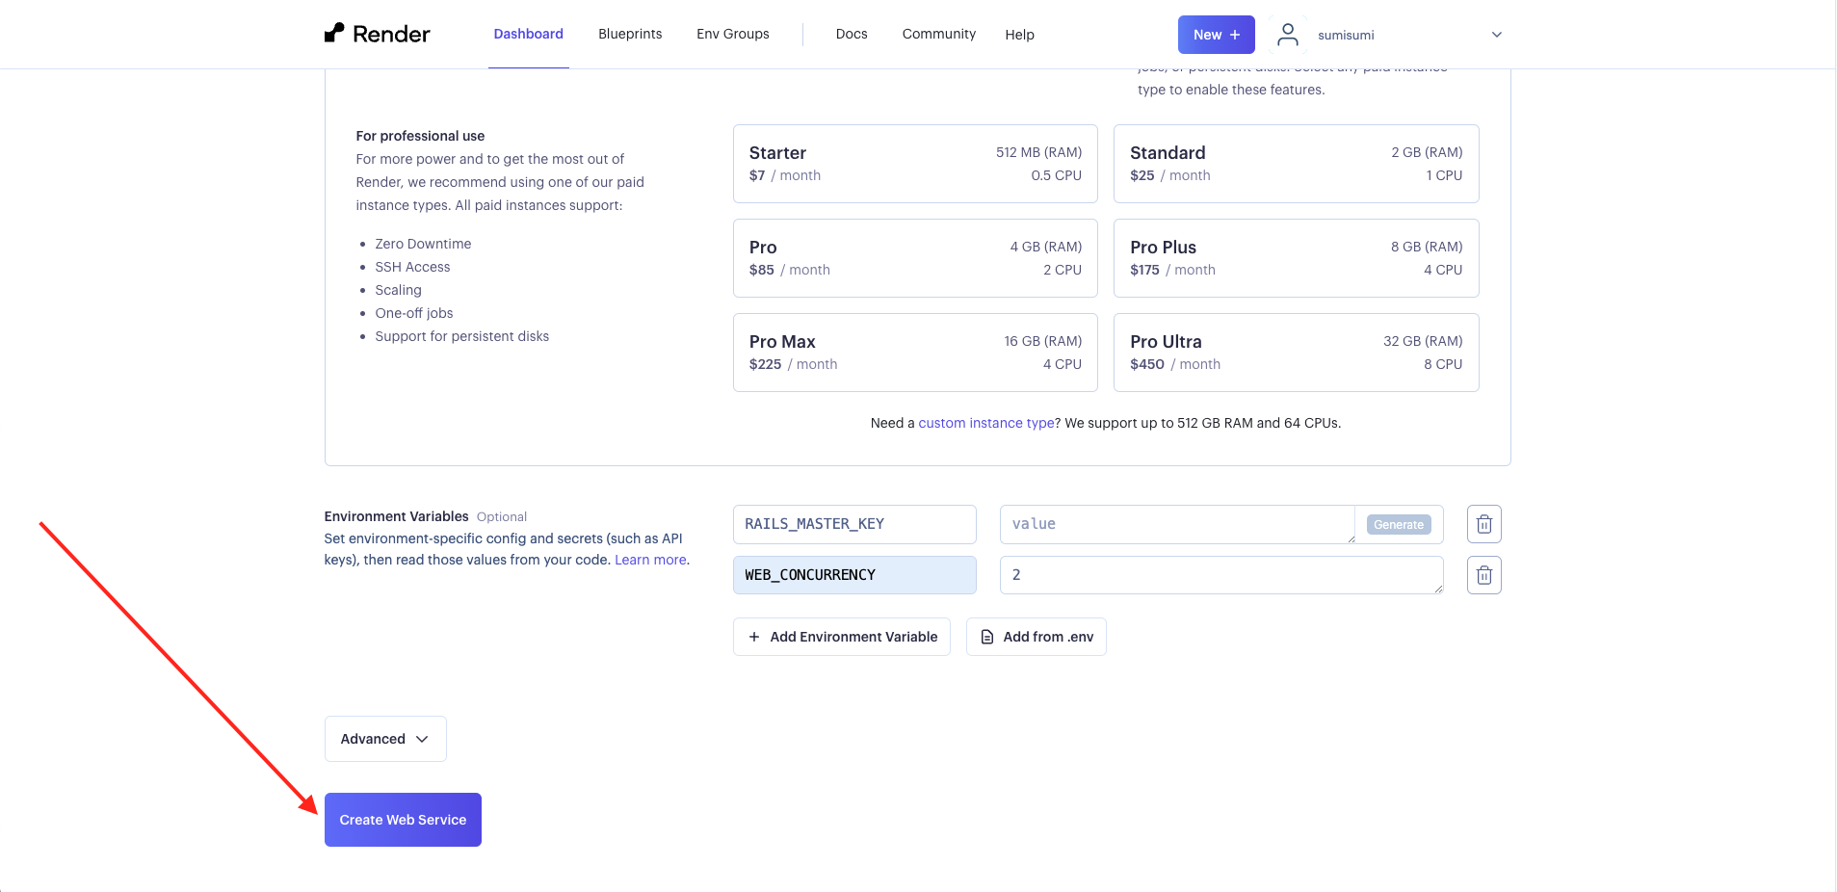
Task: Pick the Pro Max instance type
Action: [x=915, y=353]
